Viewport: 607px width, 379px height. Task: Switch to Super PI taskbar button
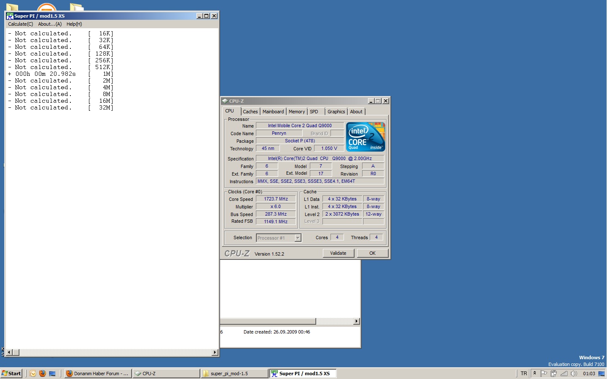click(303, 374)
